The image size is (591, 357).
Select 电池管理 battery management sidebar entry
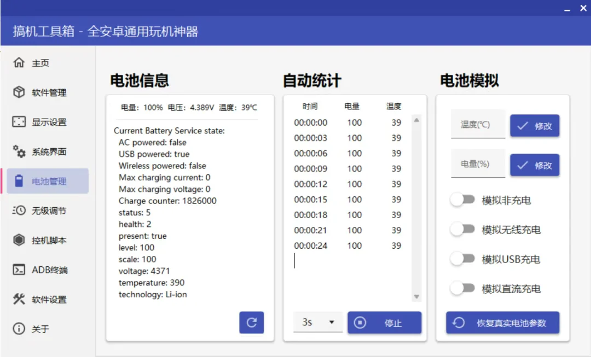click(x=41, y=181)
